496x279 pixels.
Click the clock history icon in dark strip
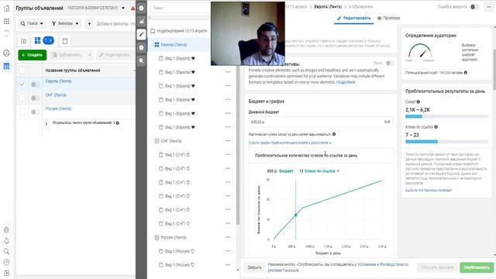(141, 47)
